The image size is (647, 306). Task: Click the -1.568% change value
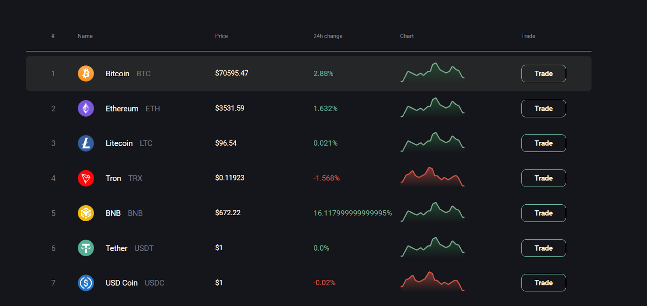[x=326, y=178]
